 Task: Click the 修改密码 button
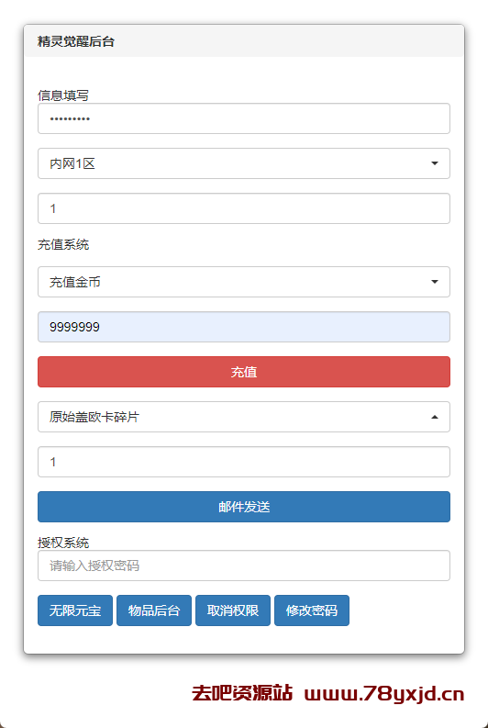(312, 610)
